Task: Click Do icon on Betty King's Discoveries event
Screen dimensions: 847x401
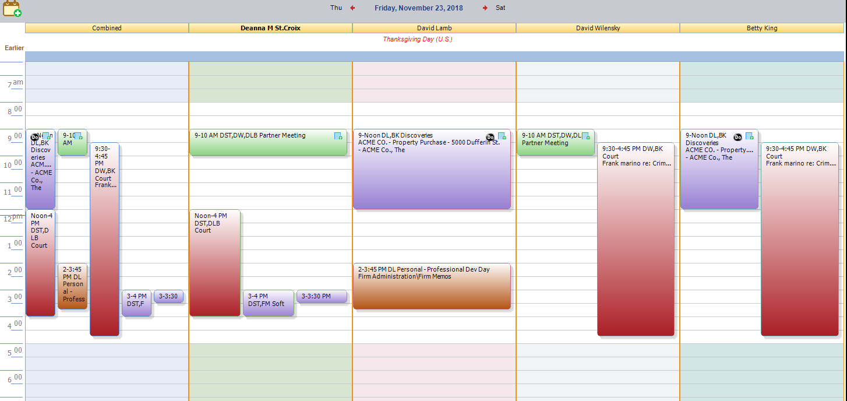Action: click(737, 137)
